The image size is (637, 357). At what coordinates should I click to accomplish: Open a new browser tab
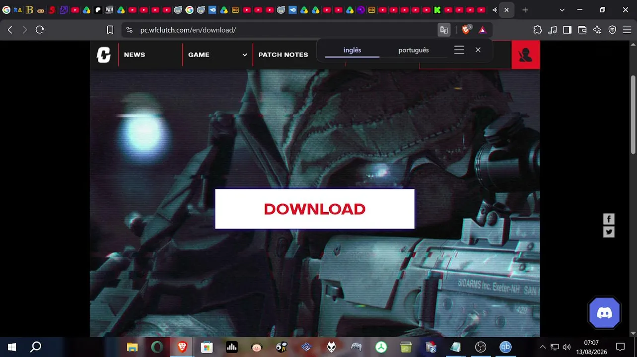(x=525, y=10)
